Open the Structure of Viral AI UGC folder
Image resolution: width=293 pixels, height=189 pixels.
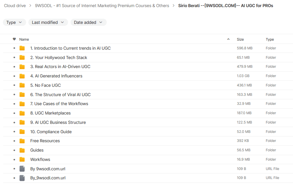(x=60, y=94)
